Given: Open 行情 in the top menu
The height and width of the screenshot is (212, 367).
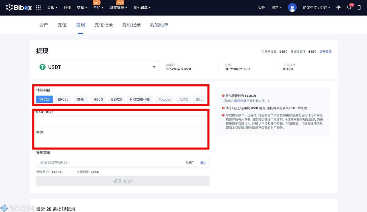Looking at the screenshot, I should [x=67, y=7].
